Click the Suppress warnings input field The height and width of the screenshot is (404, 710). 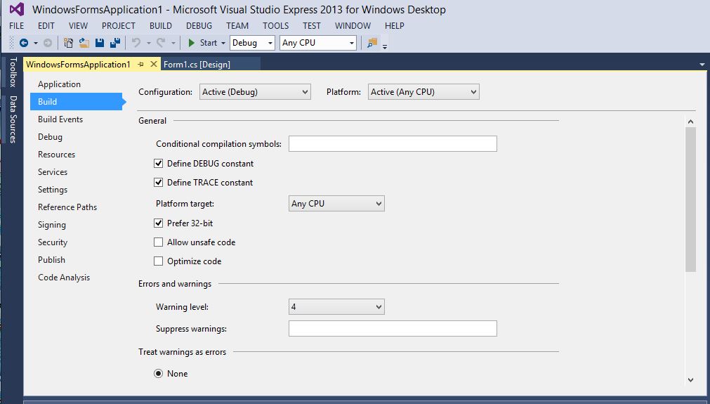(x=393, y=329)
